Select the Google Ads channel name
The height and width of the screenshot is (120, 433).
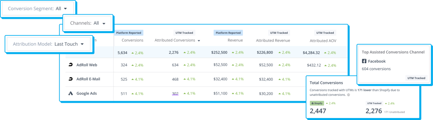87,93
